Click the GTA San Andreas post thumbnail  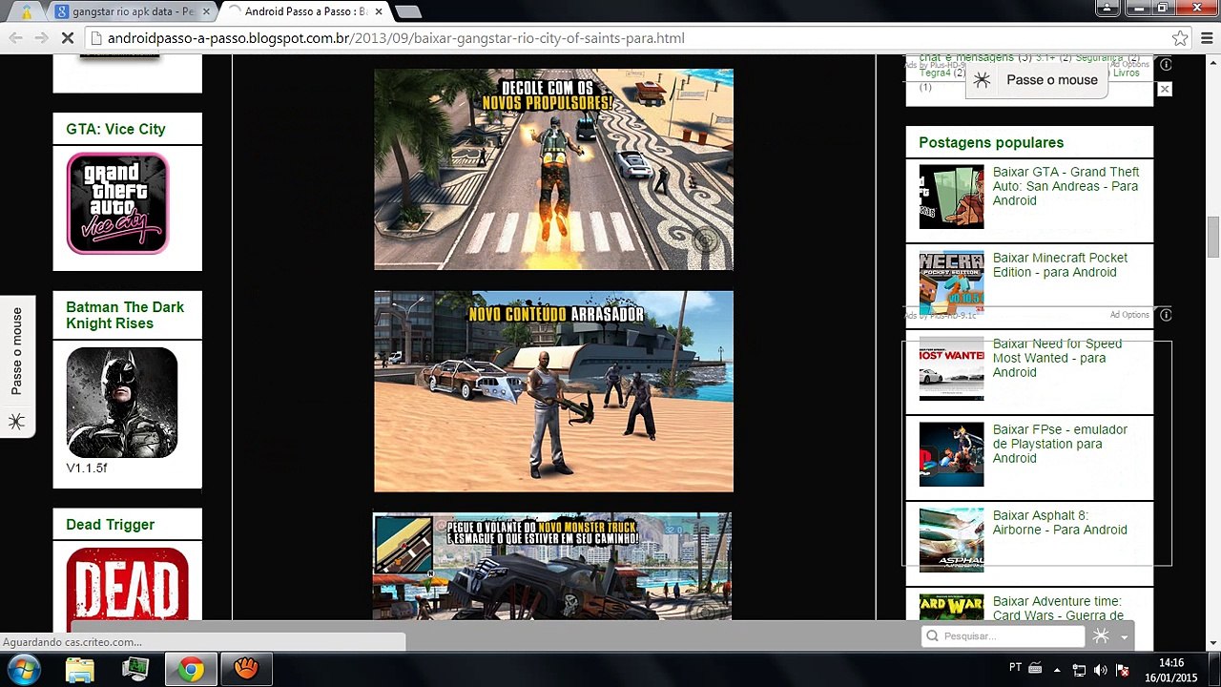(x=951, y=197)
